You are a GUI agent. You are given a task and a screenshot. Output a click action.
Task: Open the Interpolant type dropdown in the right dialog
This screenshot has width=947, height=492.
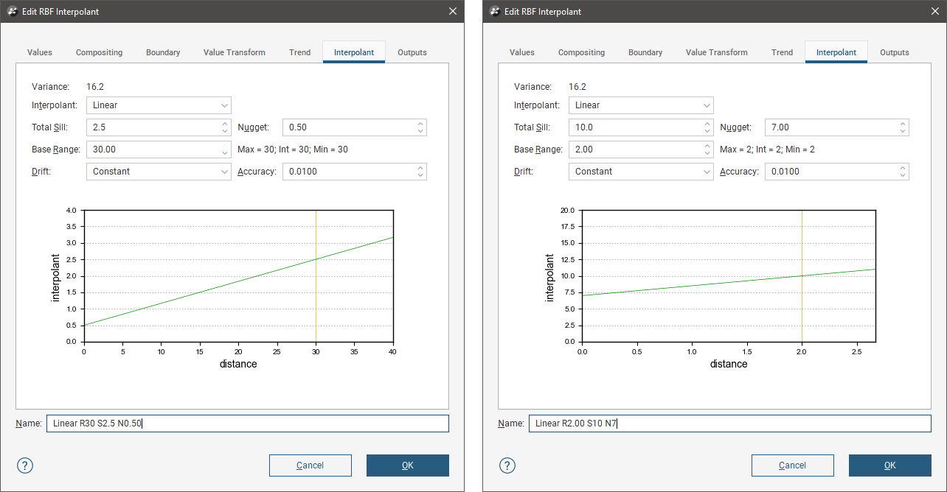pos(640,105)
